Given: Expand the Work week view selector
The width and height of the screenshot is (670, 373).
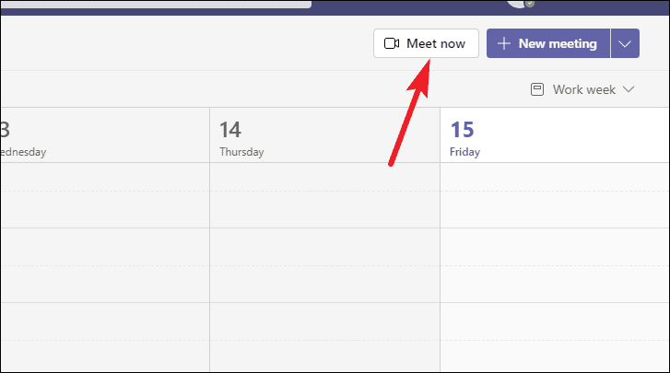Looking at the screenshot, I should click(x=582, y=89).
